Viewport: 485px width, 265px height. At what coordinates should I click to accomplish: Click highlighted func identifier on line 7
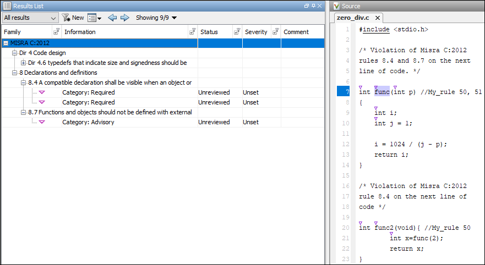coord(382,92)
